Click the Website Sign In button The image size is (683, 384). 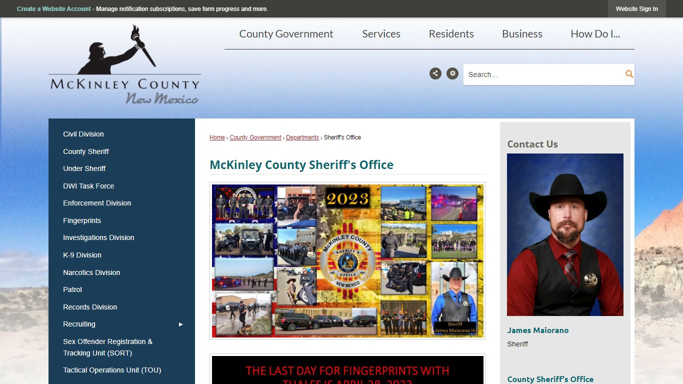pos(636,9)
